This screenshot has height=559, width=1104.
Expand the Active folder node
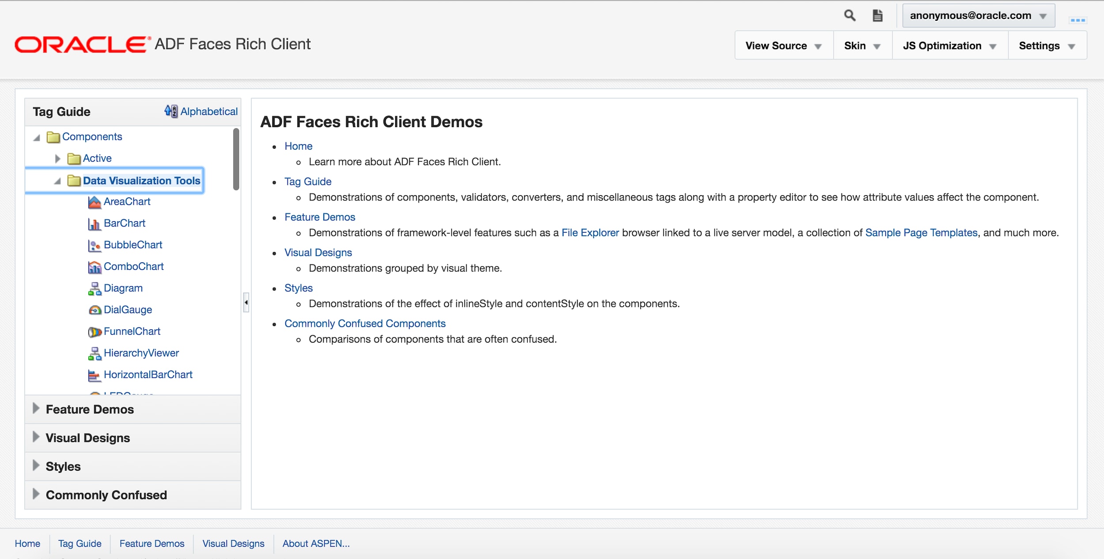57,159
